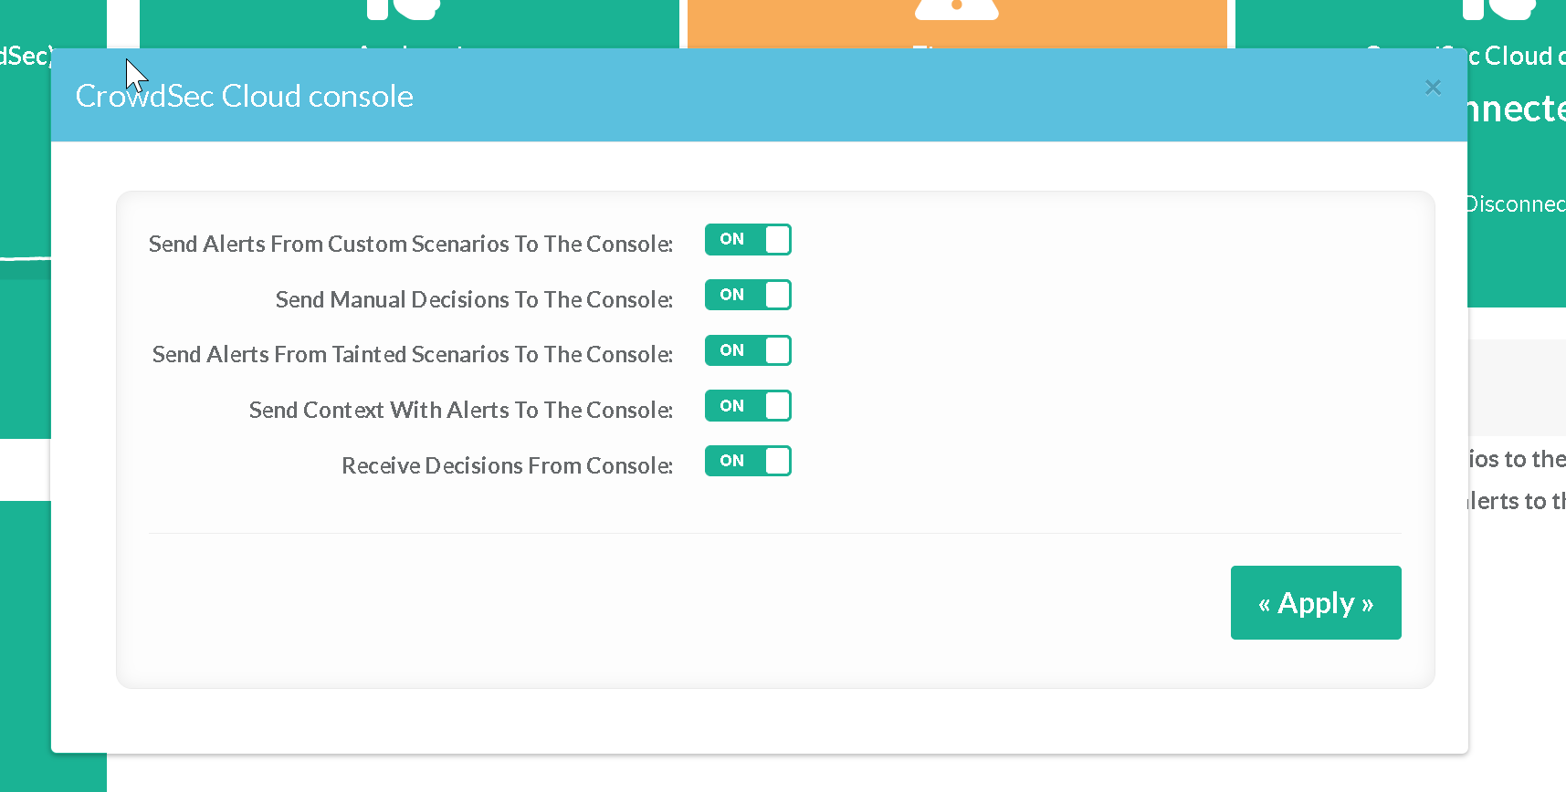Click the warning triangle icon on orange tile
This screenshot has height=792, width=1566.
coord(956,9)
